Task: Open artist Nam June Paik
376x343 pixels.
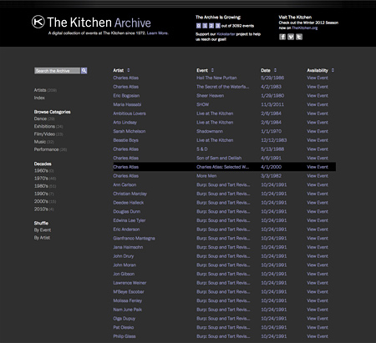Action: [128, 310]
